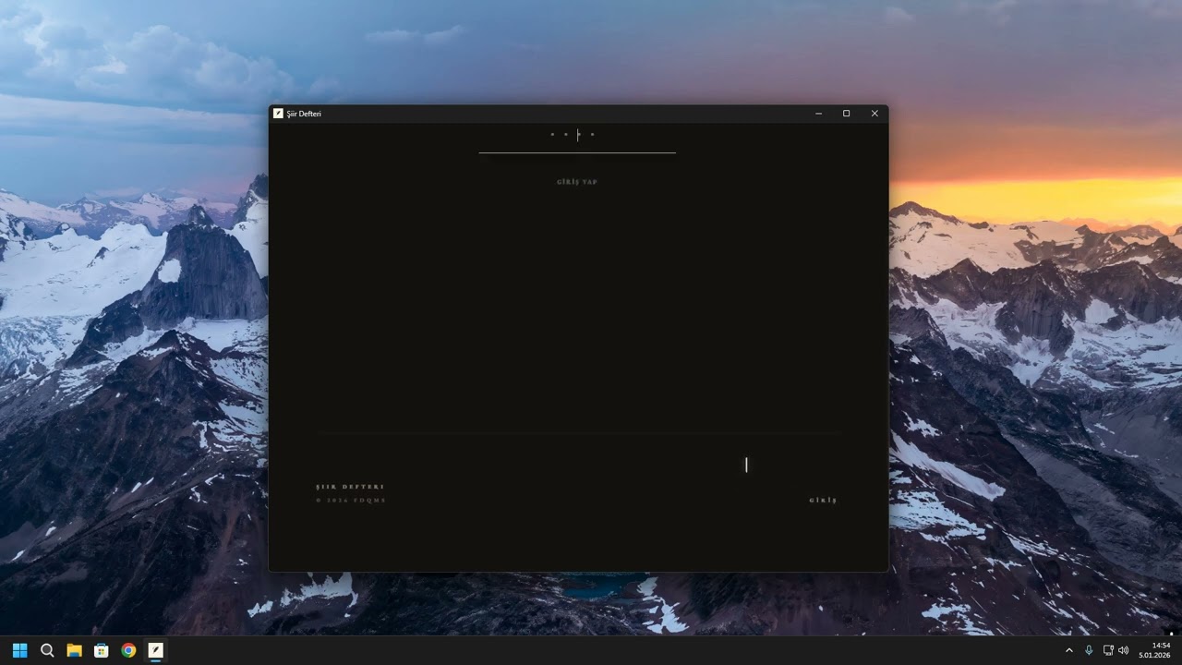Show hidden system tray icons
Screen dimensions: 1182x665
[x=1069, y=650]
